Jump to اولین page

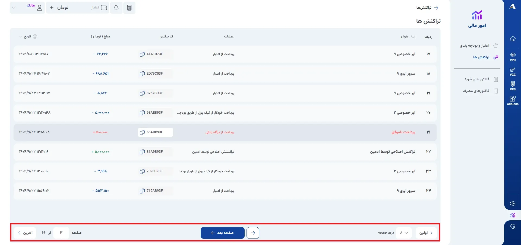pyautogui.click(x=426, y=233)
